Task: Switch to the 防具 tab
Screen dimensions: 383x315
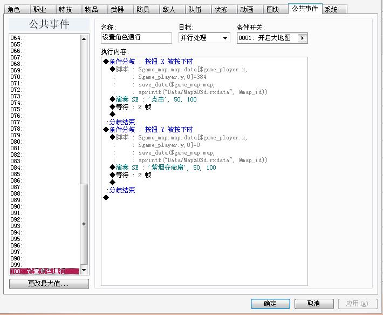Action: 146,9
